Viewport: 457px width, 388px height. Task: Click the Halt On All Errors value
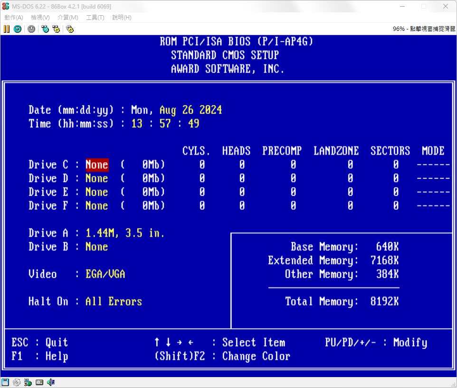pyautogui.click(x=114, y=302)
